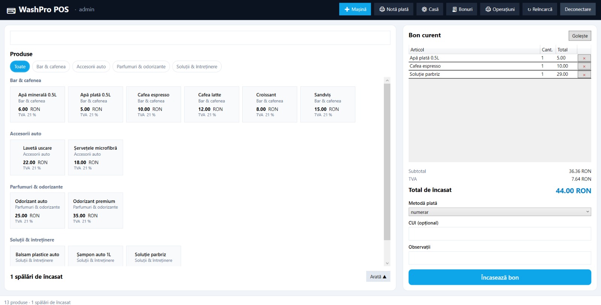Click the Subtotal 36.36 RON value
The width and height of the screenshot is (601, 305).
[580, 171]
